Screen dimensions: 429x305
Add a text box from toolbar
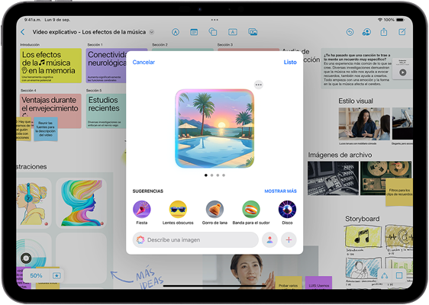pyautogui.click(x=233, y=32)
